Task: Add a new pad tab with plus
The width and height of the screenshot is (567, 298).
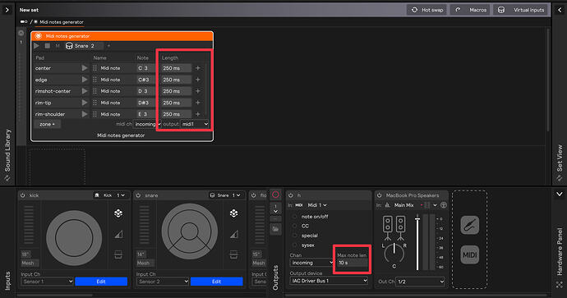Action: pos(108,46)
